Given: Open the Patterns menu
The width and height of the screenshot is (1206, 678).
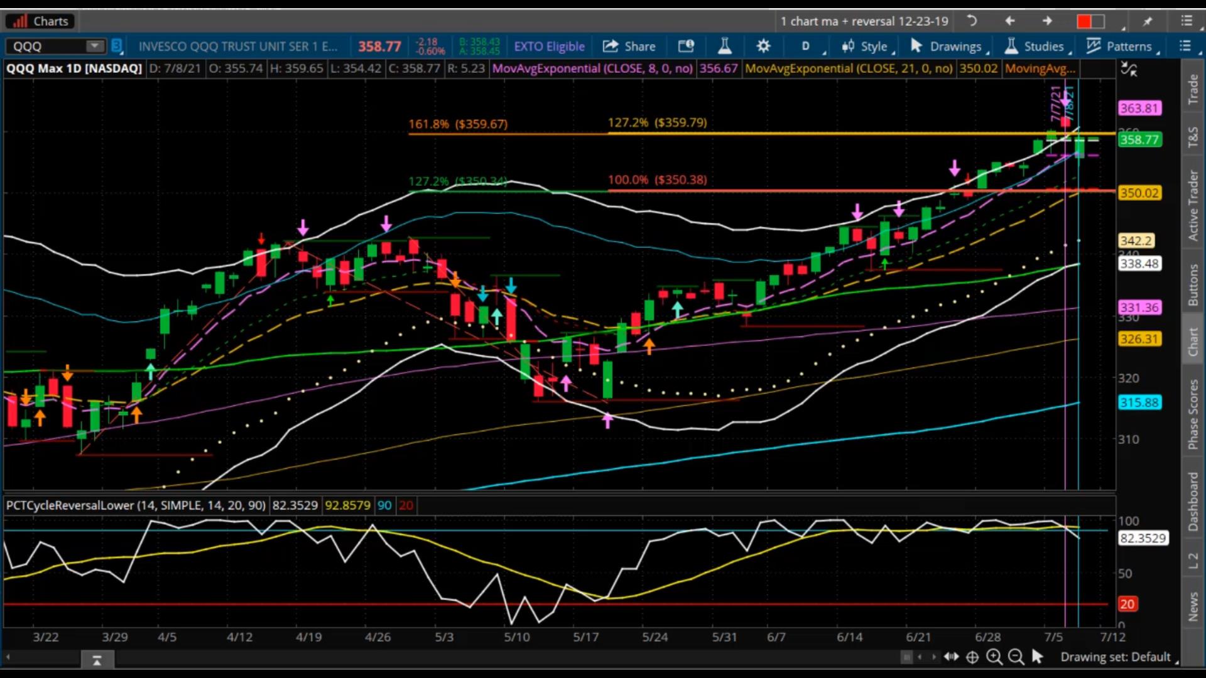Looking at the screenshot, I should (1122, 46).
